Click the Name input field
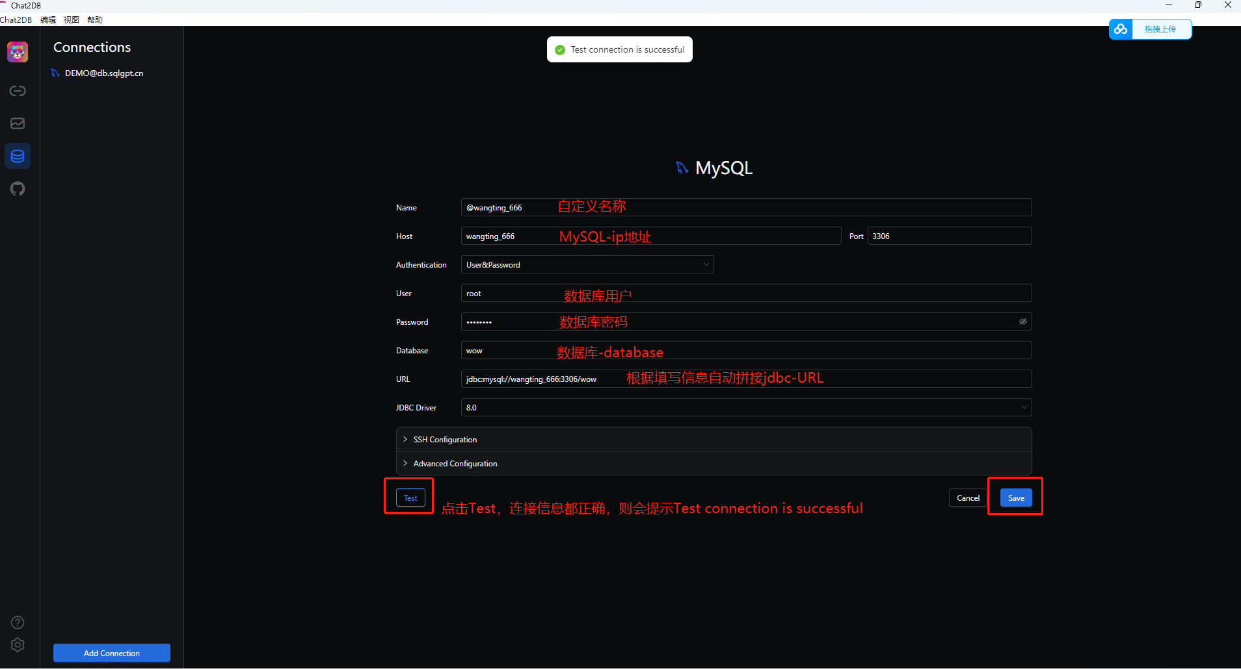 click(746, 207)
